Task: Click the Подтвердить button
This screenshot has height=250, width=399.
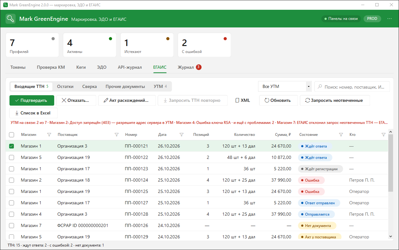Action: tap(32, 100)
